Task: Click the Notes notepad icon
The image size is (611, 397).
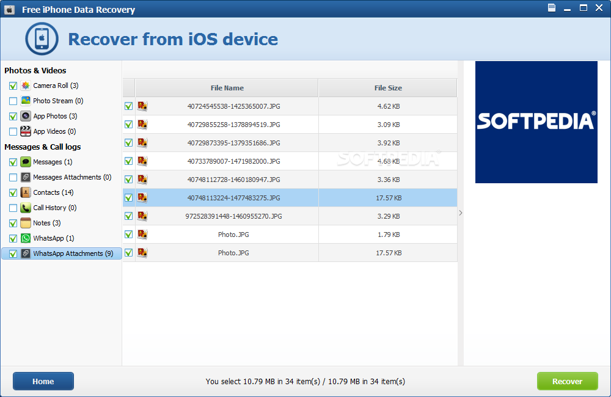Action: pos(26,223)
